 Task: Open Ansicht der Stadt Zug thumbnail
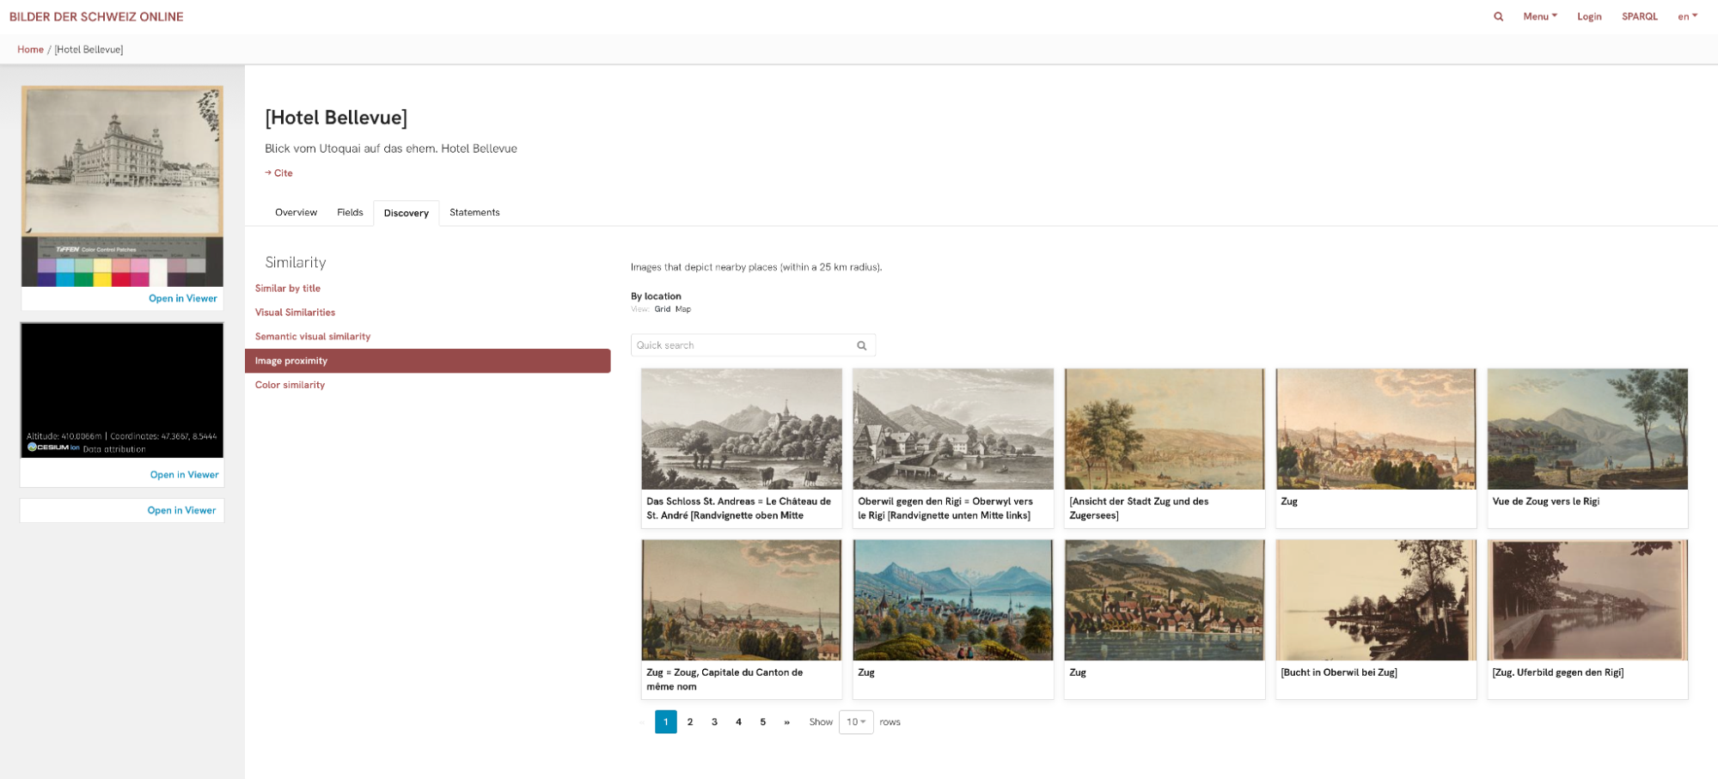(1165, 429)
